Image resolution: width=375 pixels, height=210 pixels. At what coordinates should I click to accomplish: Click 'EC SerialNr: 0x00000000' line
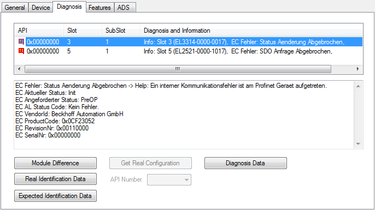click(48, 135)
